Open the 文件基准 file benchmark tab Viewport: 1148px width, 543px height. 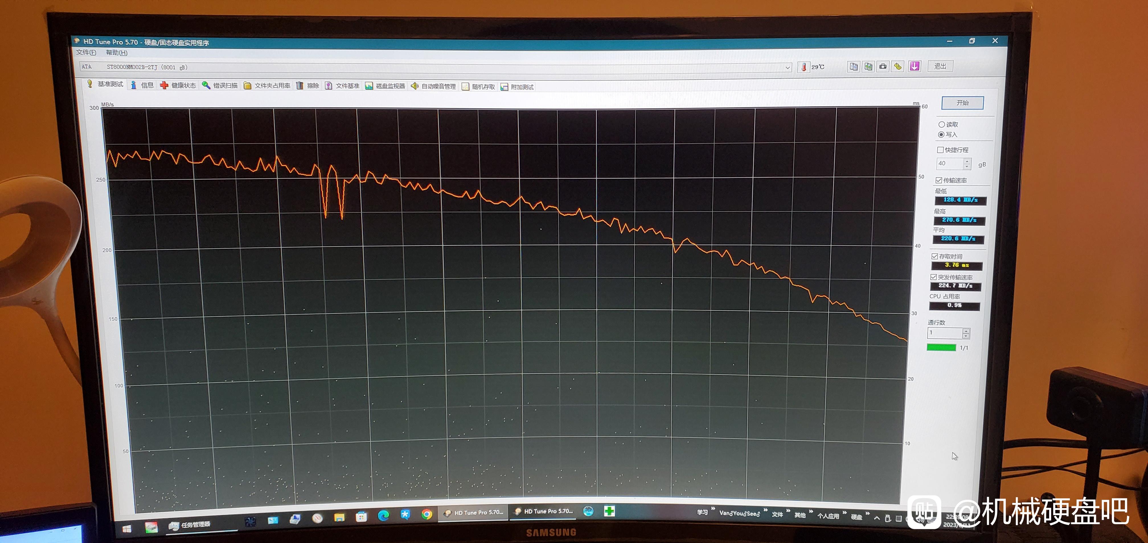342,86
